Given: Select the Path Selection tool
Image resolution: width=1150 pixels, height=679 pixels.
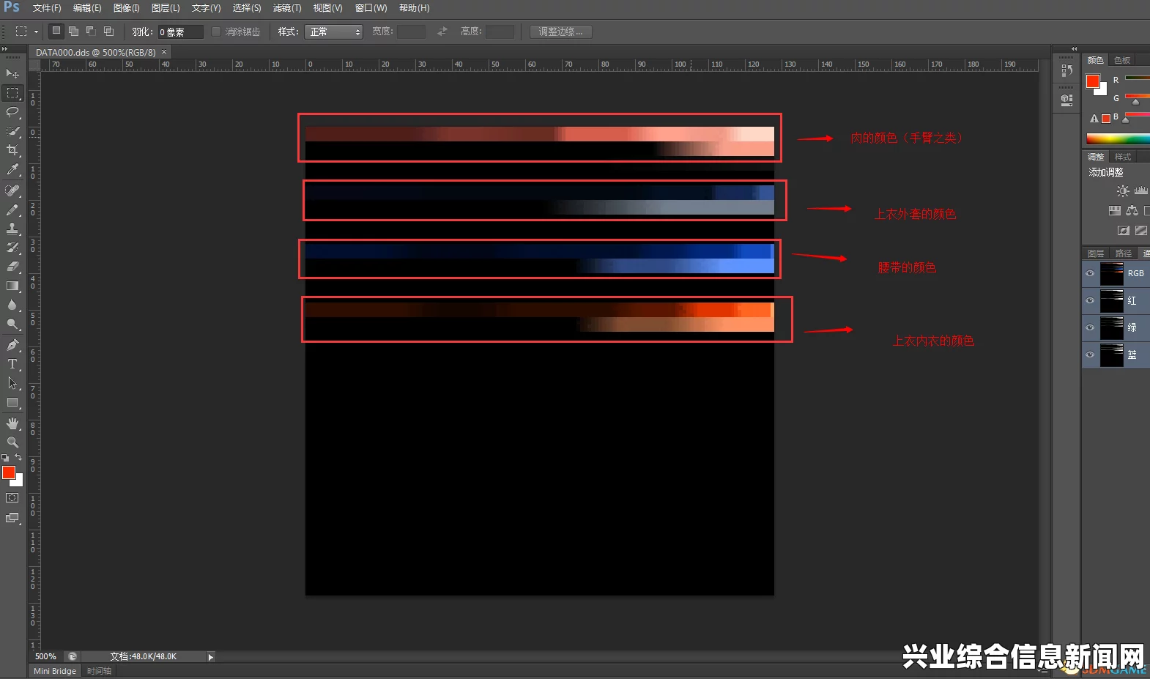Looking at the screenshot, I should coord(12,383).
